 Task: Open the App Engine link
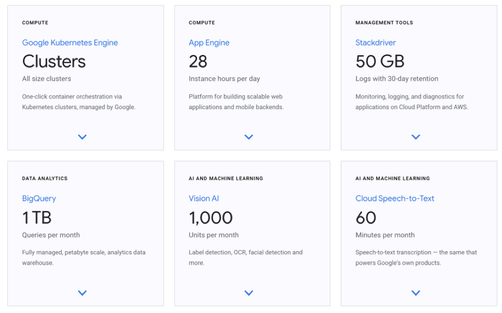209,43
